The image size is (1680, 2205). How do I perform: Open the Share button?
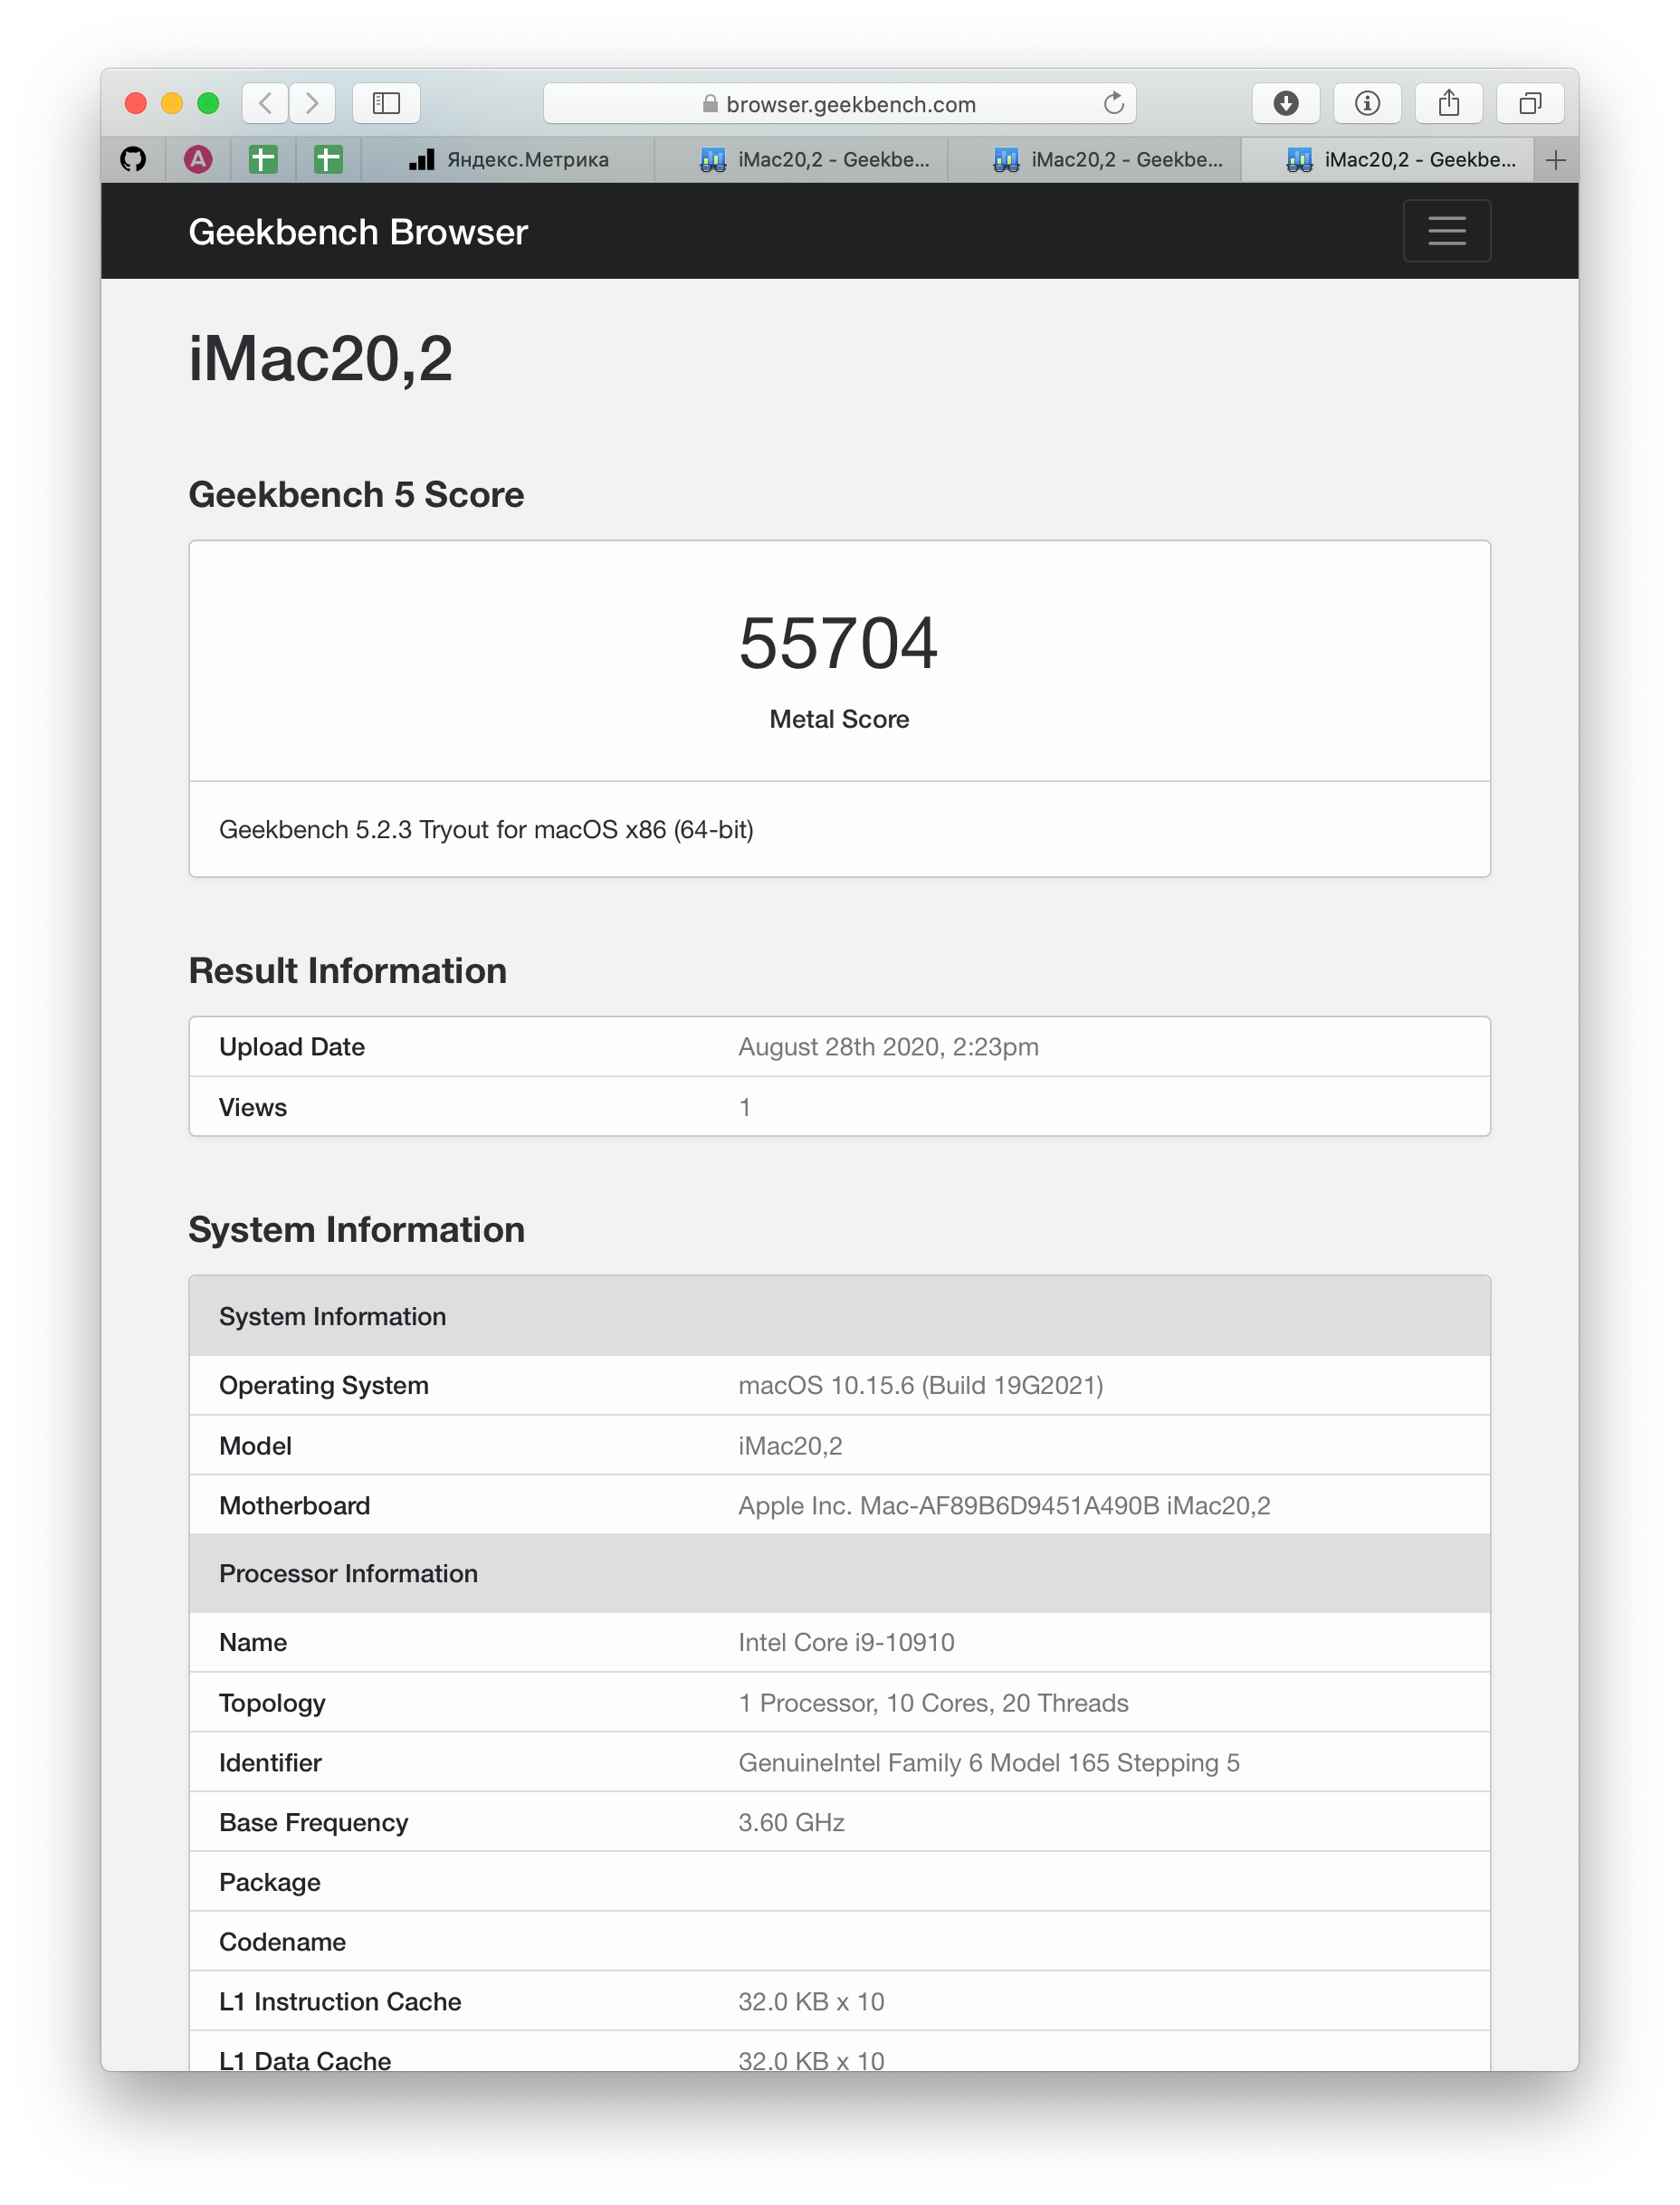(x=1449, y=103)
